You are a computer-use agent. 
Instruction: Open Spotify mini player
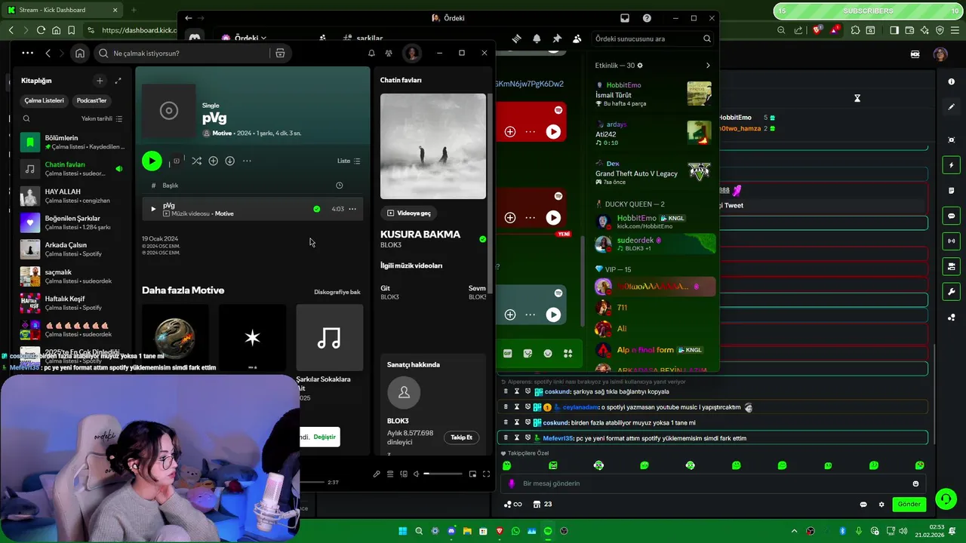tap(472, 474)
